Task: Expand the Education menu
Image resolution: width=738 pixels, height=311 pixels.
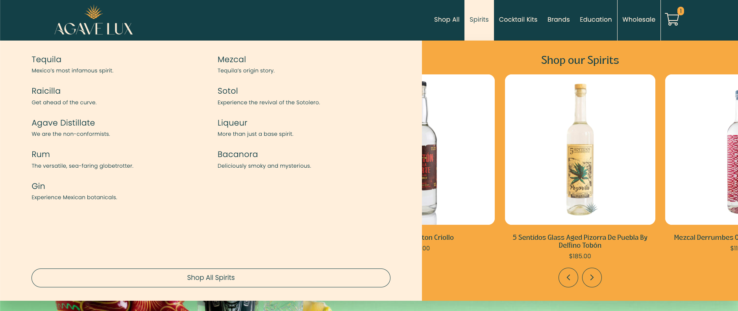Action: pos(596,20)
